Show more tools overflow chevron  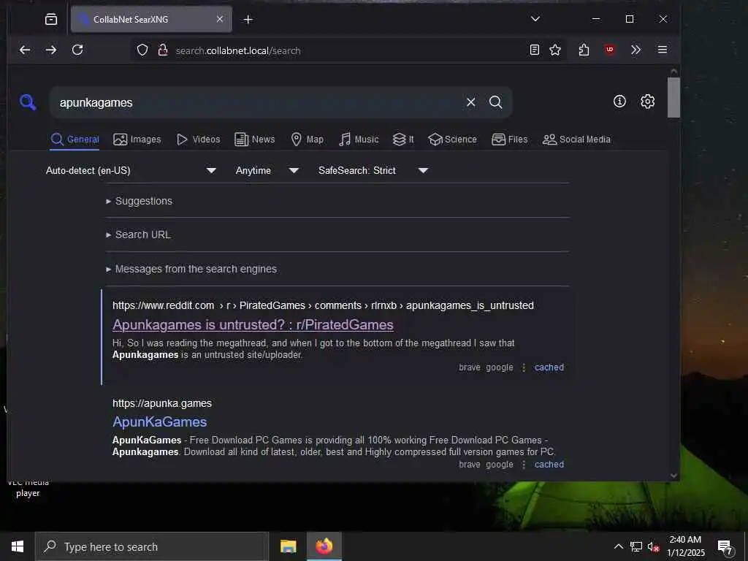[636, 50]
